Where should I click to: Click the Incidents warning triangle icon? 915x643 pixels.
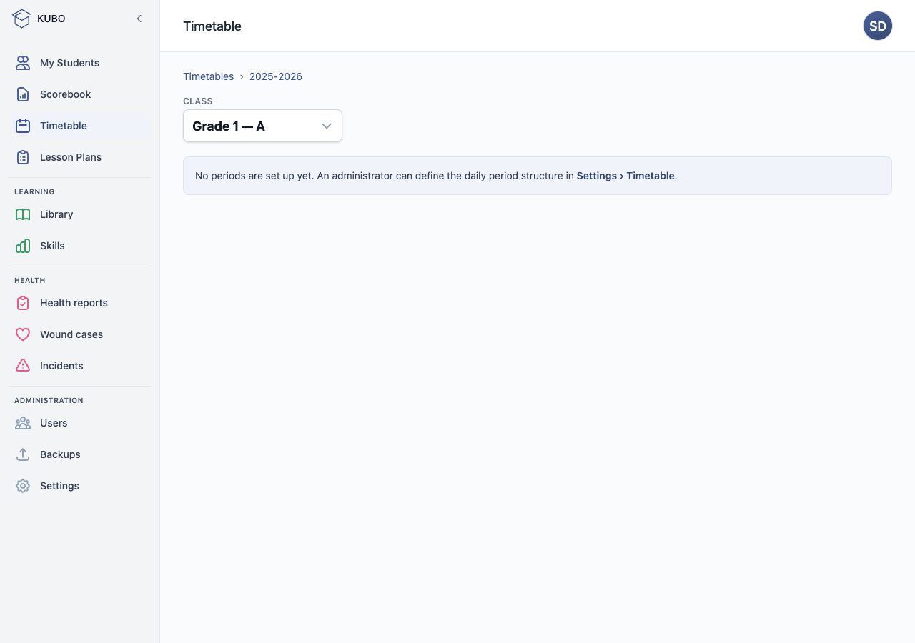(x=23, y=366)
